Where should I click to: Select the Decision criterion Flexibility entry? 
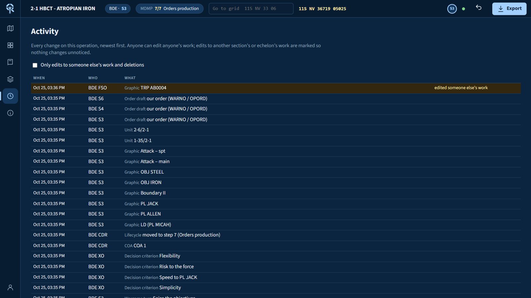(x=276, y=256)
